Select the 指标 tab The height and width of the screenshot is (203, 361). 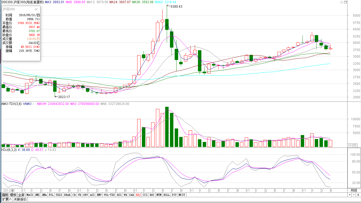[x=5, y=195]
